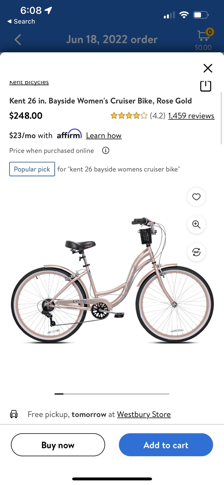The width and height of the screenshot is (224, 485).
Task: Tap the image carousel progress indicator
Action: (x=112, y=394)
